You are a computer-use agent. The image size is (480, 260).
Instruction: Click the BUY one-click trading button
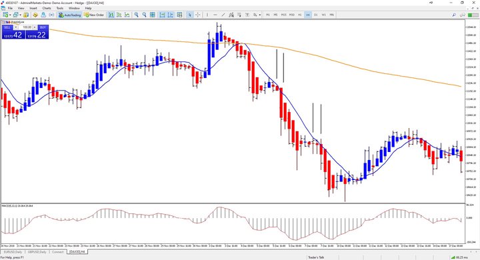point(43,27)
